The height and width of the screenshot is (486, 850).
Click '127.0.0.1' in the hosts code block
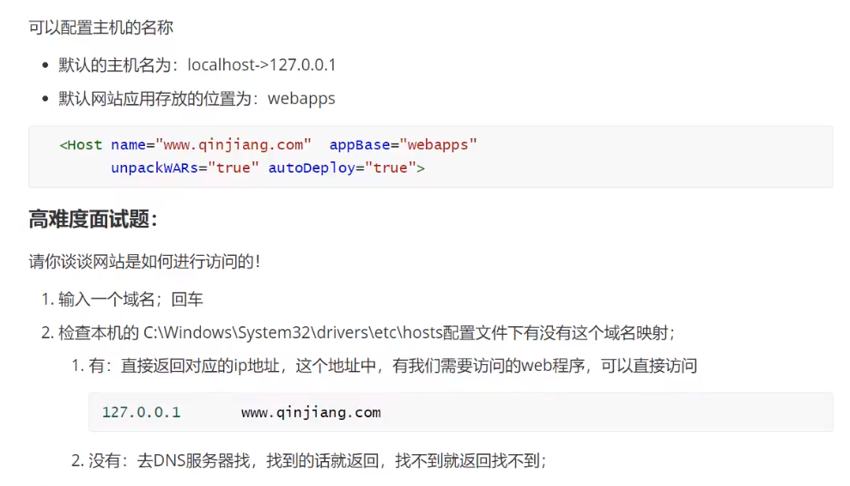coord(141,412)
